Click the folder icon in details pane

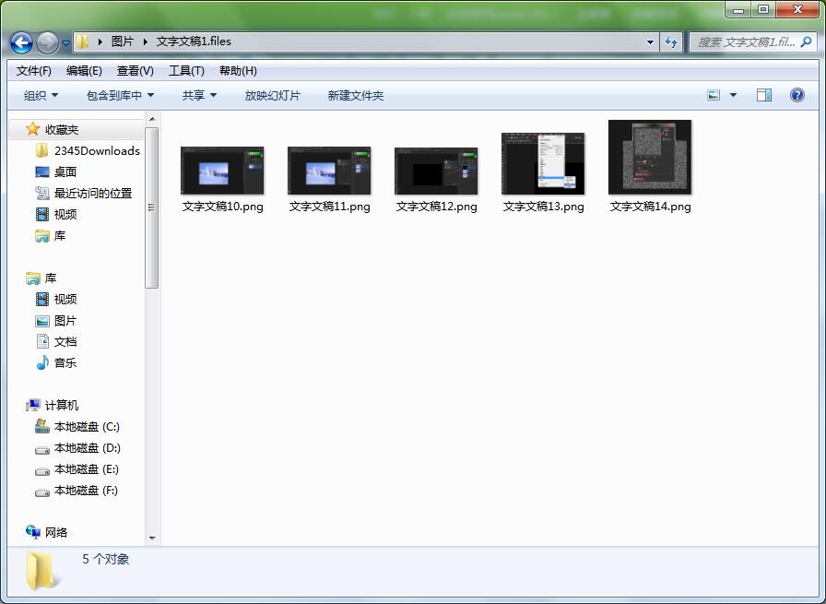(x=42, y=570)
